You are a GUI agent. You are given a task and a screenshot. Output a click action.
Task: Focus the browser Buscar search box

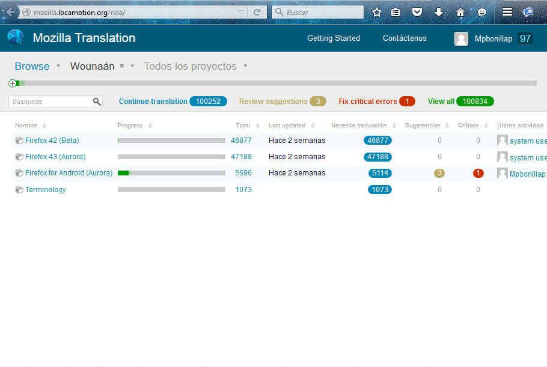[x=318, y=12]
